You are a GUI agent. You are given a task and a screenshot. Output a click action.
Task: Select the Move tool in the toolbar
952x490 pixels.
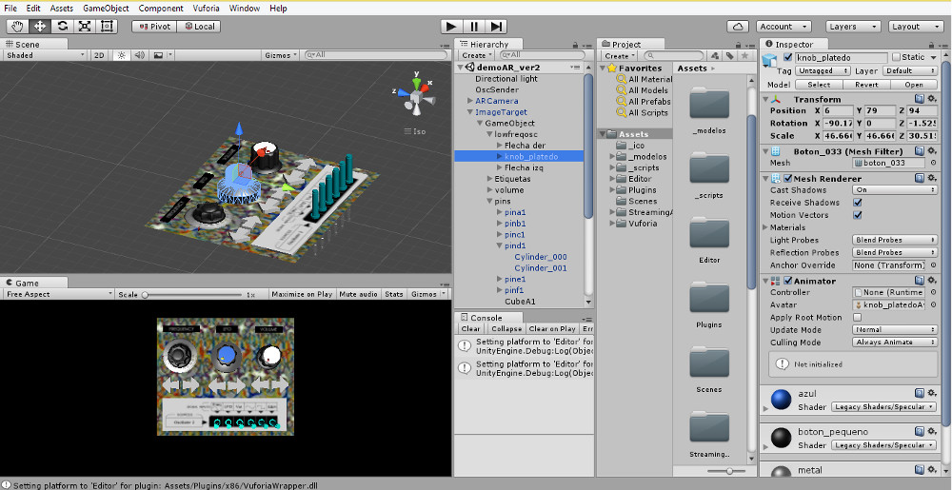coord(39,27)
